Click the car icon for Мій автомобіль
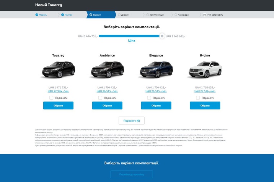 [204, 15]
